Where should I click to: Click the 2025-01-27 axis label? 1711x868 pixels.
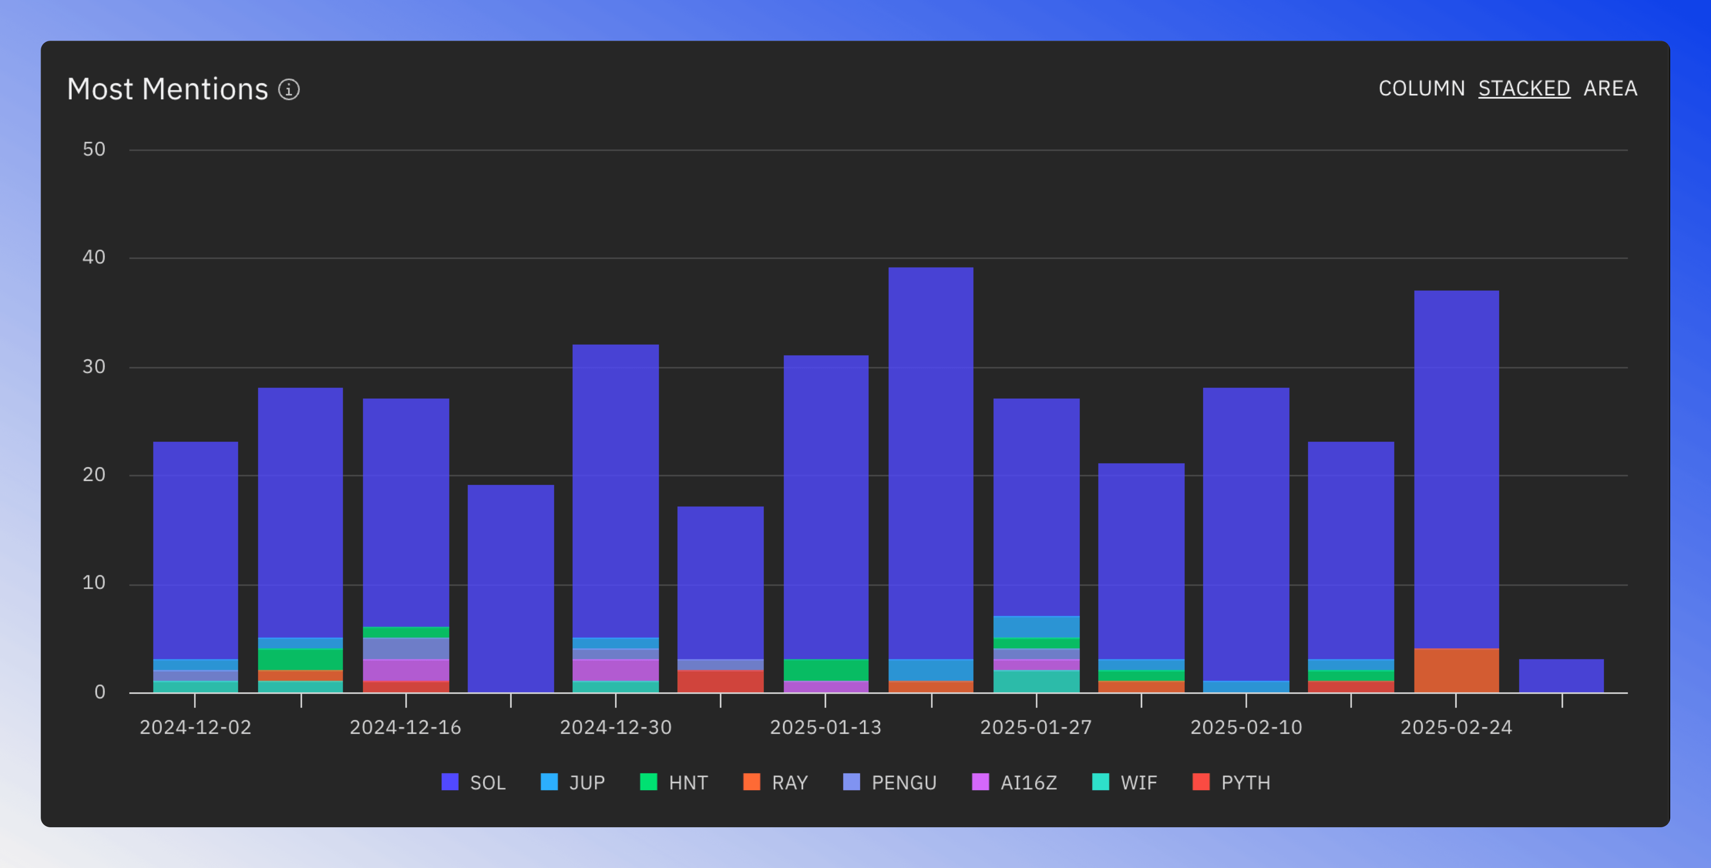point(1036,727)
